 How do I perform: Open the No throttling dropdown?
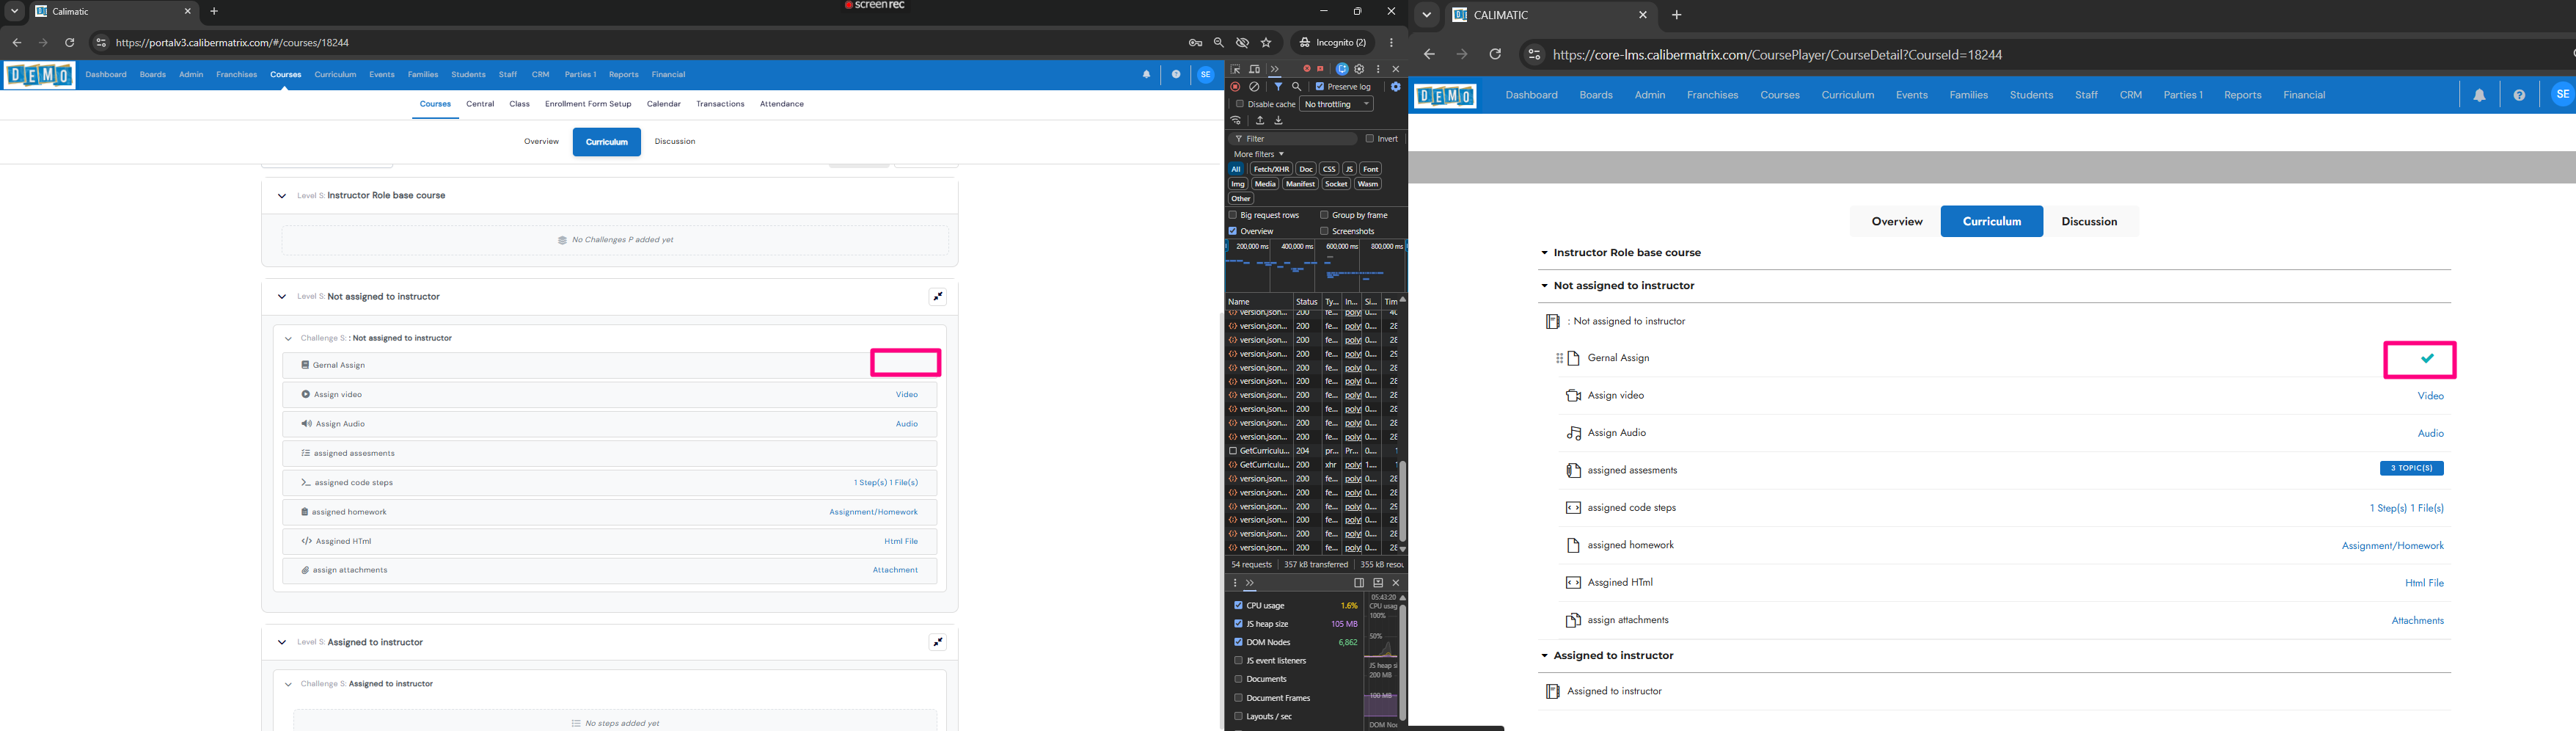tap(1336, 104)
